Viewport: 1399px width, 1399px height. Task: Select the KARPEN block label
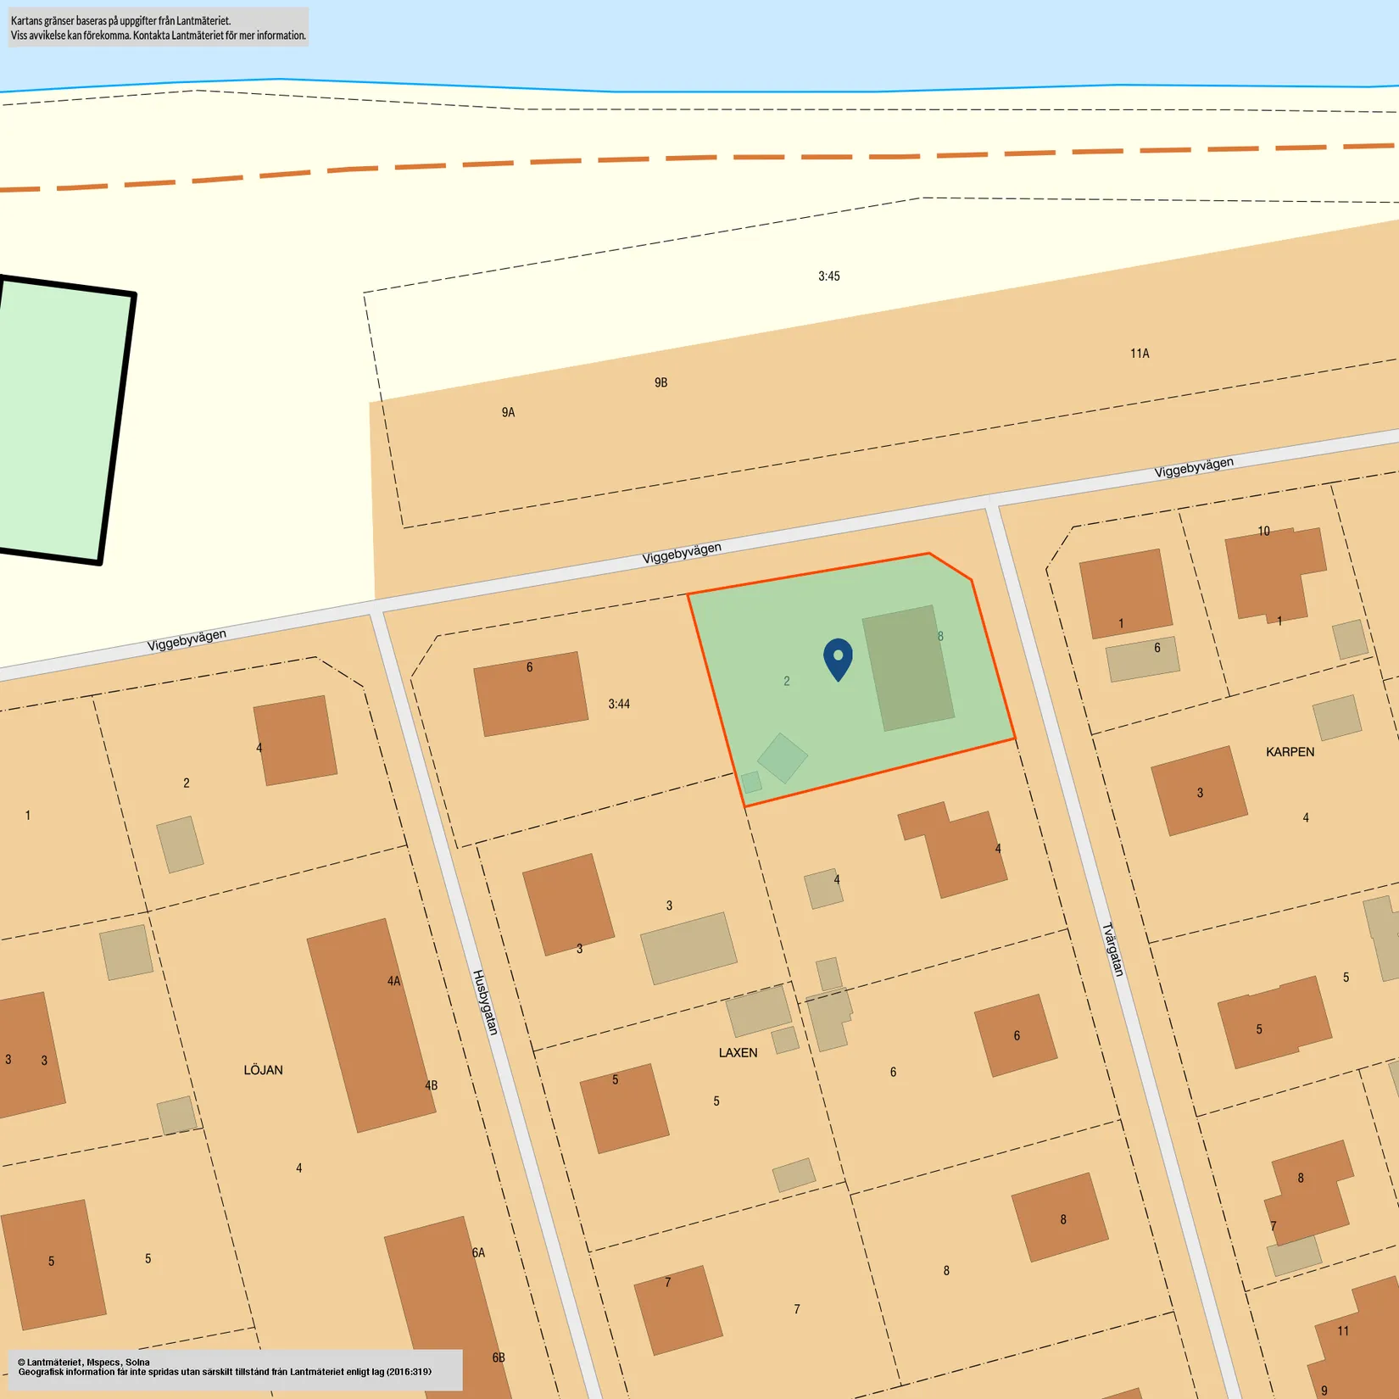(1290, 752)
